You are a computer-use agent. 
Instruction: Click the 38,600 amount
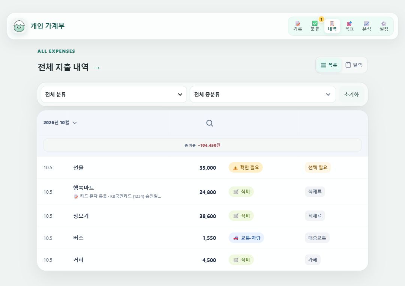(208, 216)
